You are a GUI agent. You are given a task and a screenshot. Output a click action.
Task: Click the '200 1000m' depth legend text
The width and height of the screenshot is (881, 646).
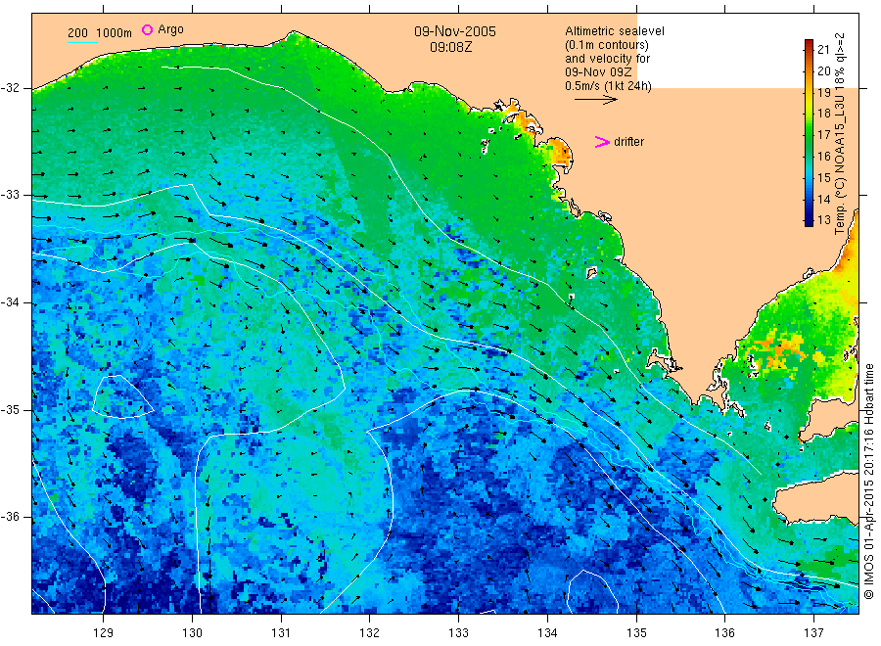100,33
